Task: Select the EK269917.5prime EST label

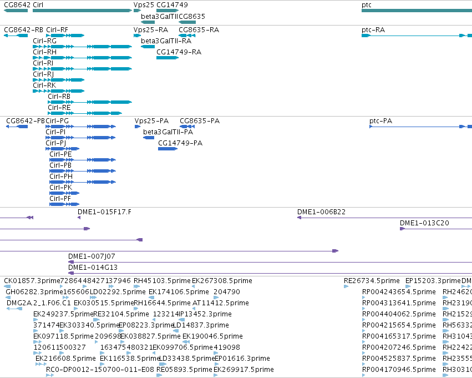Action: click(x=244, y=370)
